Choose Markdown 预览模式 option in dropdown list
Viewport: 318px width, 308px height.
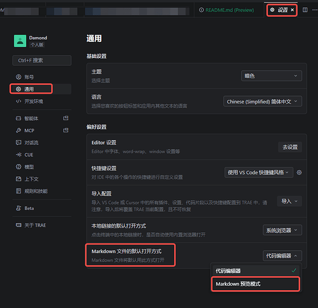256,284
